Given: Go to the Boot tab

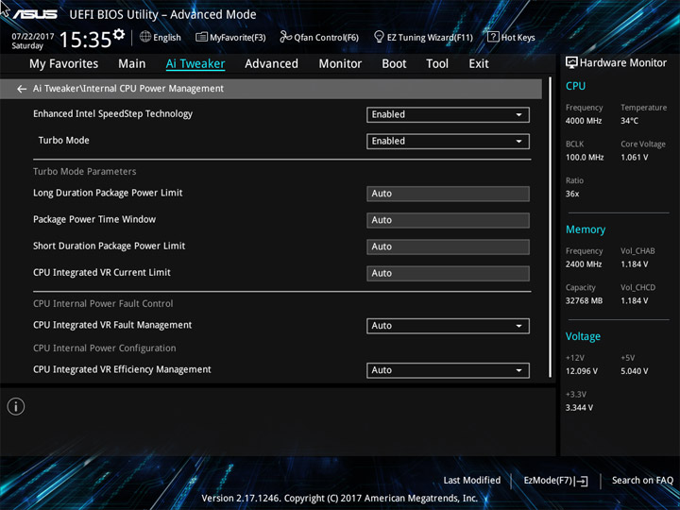Looking at the screenshot, I should tap(394, 64).
